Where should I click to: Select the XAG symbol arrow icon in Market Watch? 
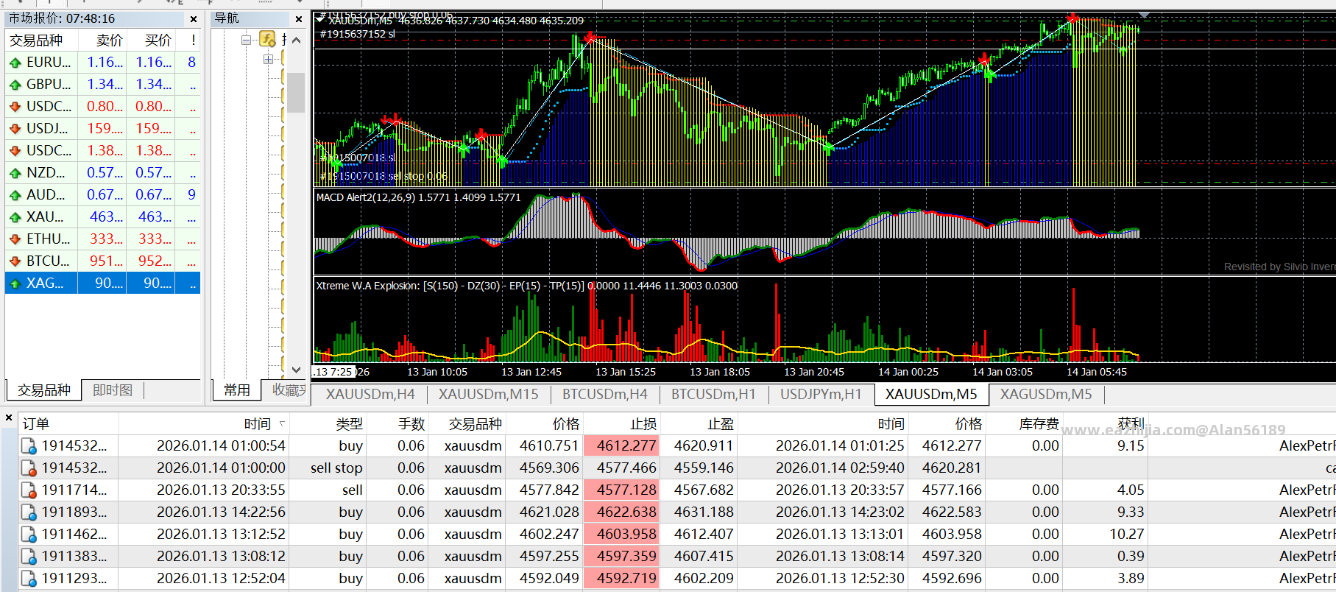[15, 283]
